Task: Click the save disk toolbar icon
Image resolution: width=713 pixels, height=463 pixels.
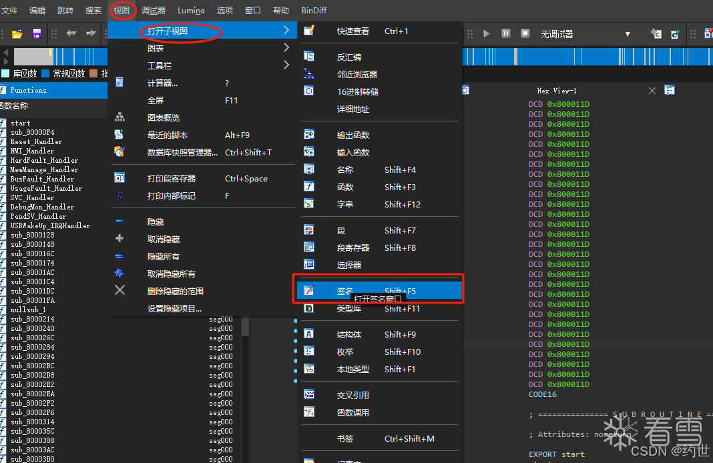Action: click(37, 33)
